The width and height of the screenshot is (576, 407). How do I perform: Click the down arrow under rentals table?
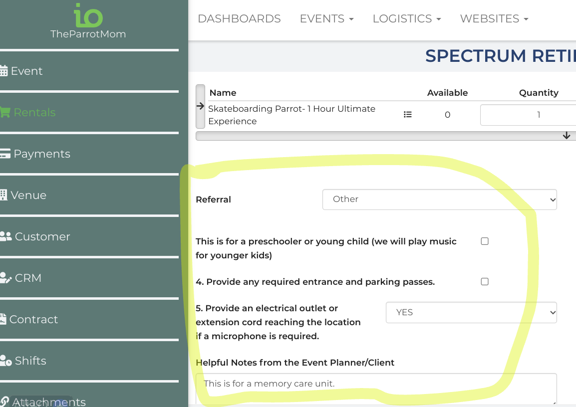coord(566,136)
